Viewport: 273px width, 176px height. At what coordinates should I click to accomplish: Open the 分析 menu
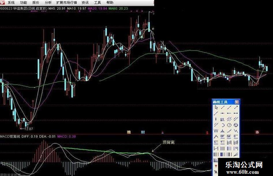(x=48, y=3)
